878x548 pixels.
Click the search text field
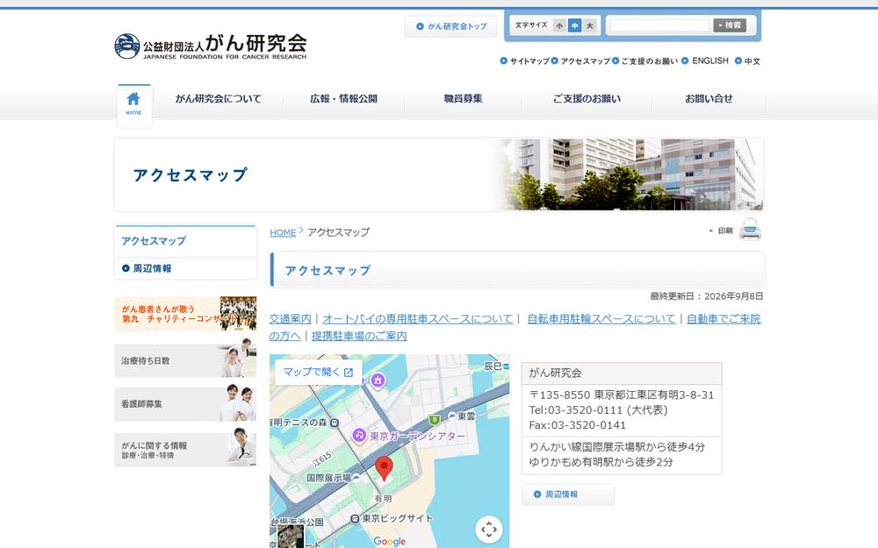click(659, 25)
